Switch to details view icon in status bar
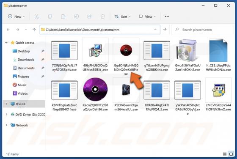Screen dimensions: 237x159 click(225, 154)
